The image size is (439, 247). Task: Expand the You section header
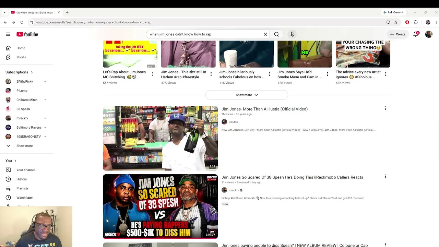(11, 161)
